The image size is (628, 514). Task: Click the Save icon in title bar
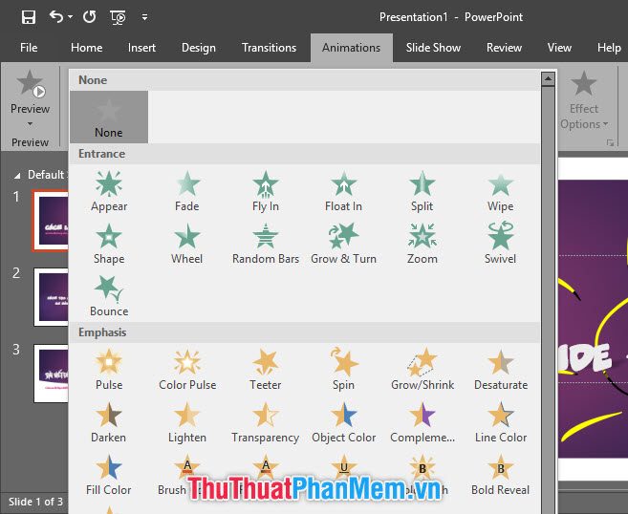click(x=28, y=16)
